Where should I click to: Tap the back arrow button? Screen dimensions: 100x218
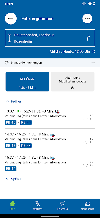(x=11, y=19)
